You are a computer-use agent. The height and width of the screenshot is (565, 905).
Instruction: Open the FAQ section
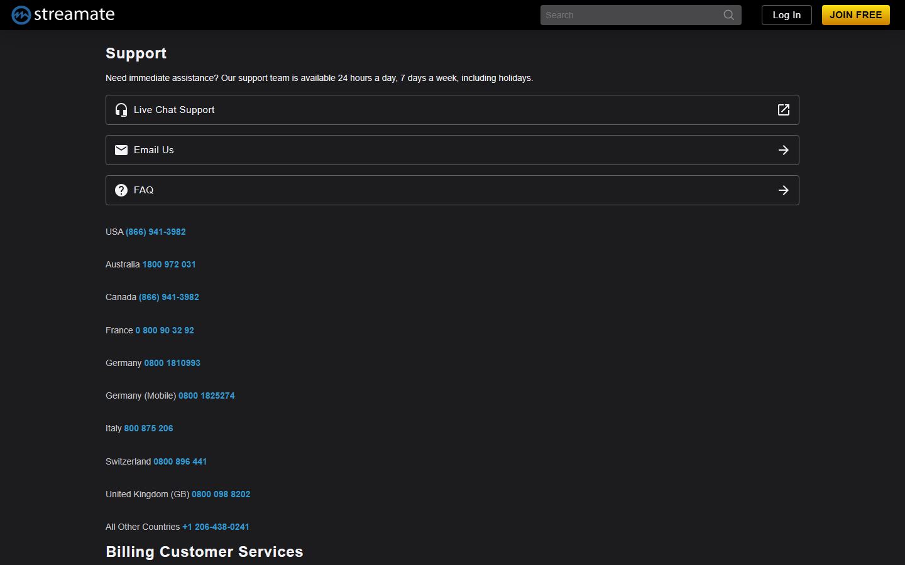452,190
